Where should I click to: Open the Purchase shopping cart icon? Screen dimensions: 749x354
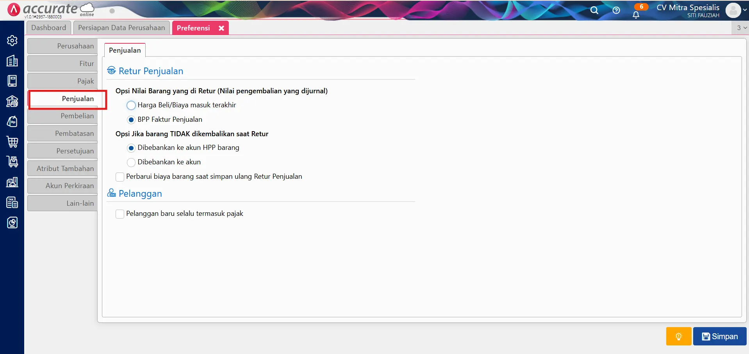12,142
